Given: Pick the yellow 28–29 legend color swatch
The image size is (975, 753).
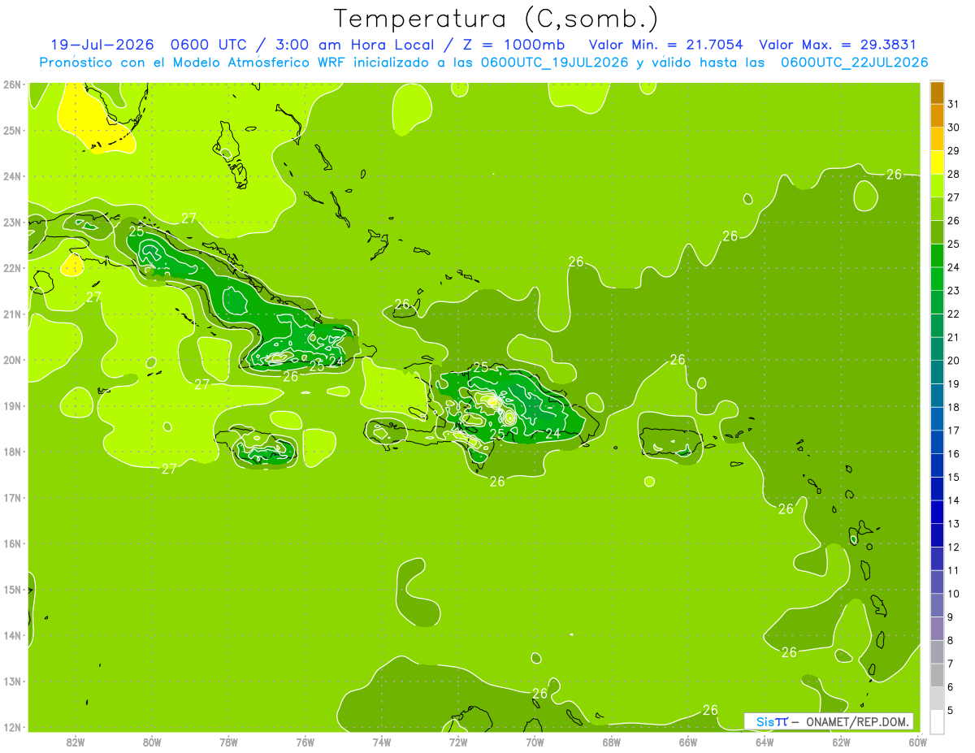Looking at the screenshot, I should tap(937, 163).
